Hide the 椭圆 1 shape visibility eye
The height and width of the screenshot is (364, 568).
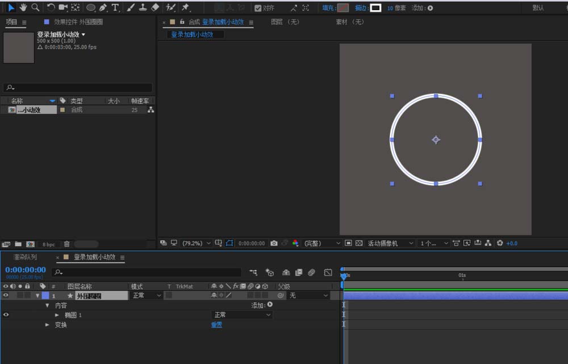[6, 315]
